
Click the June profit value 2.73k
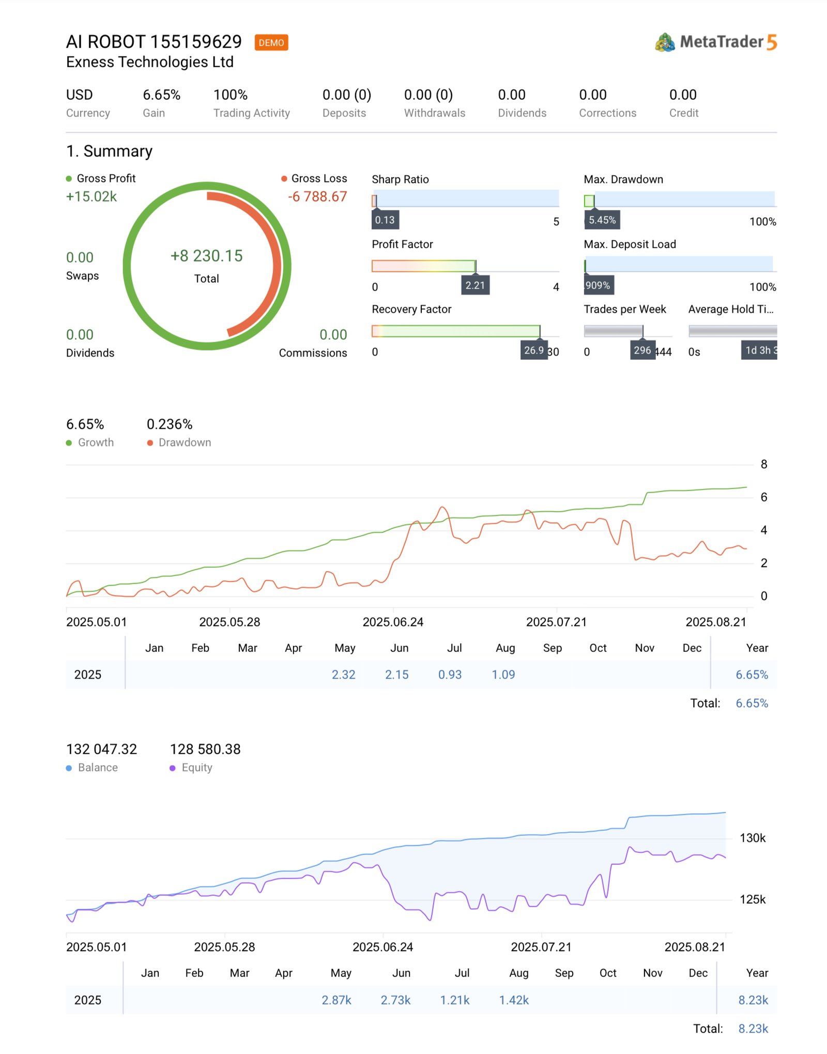(395, 1000)
